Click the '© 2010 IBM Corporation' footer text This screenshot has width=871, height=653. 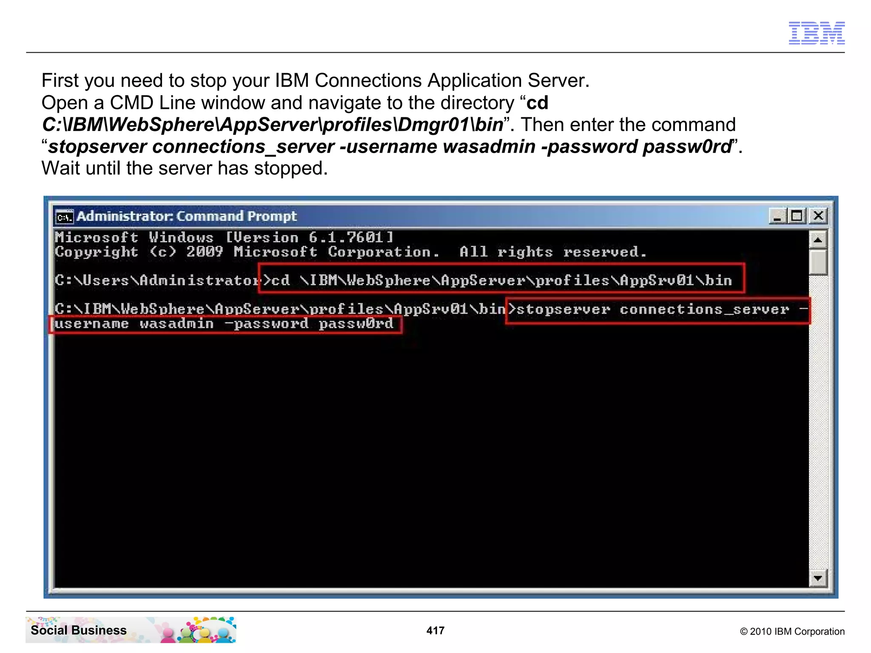pyautogui.click(x=792, y=631)
